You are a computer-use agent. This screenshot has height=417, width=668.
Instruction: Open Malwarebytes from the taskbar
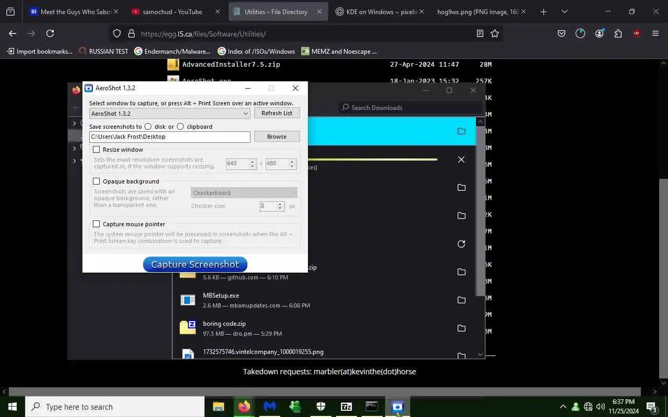[x=269, y=407]
